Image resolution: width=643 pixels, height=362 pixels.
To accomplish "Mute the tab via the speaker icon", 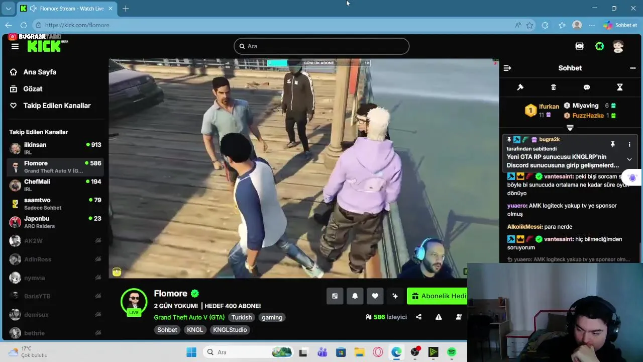I will [x=34, y=9].
